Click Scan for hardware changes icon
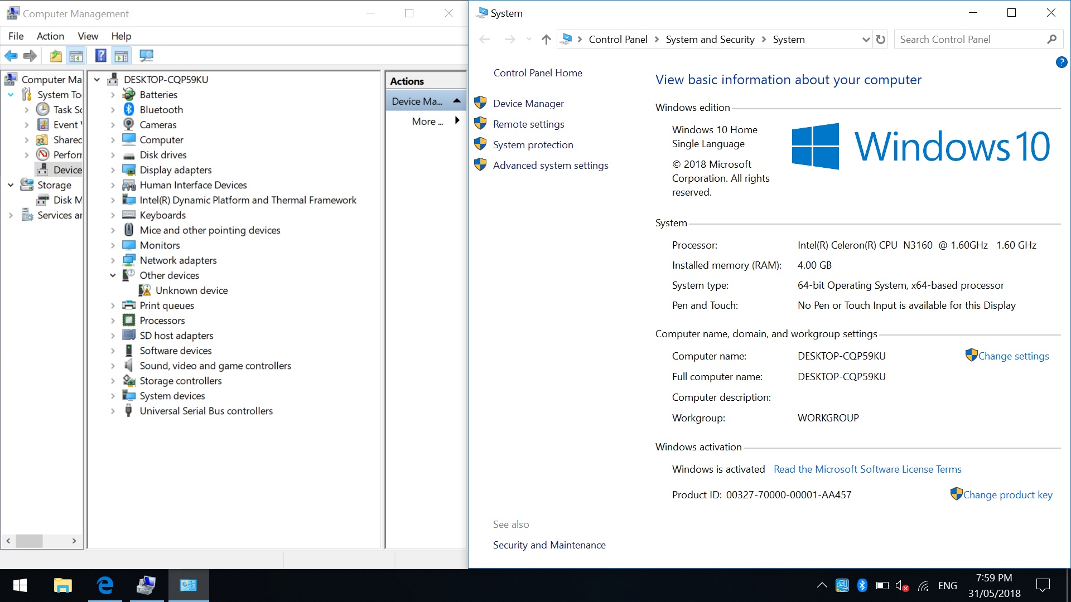 click(146, 56)
